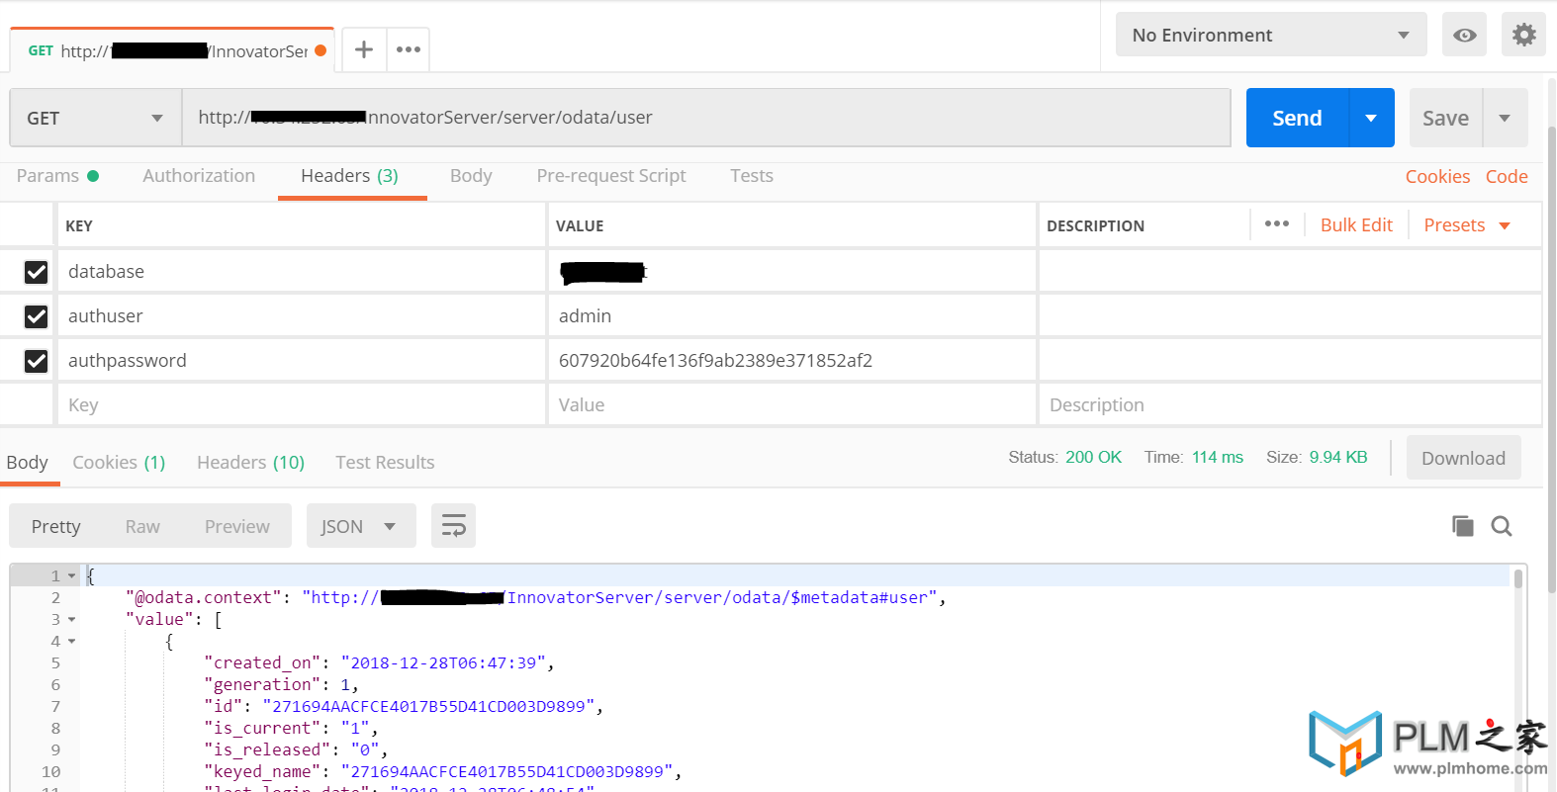Click the "keyed_name" JSON line
The width and height of the screenshot is (1557, 792).
[x=443, y=772]
